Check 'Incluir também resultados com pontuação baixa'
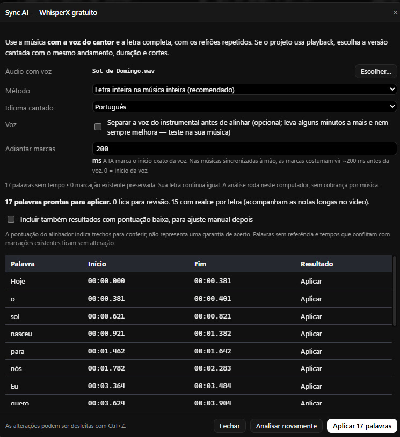This screenshot has width=400, height=437. 11,219
